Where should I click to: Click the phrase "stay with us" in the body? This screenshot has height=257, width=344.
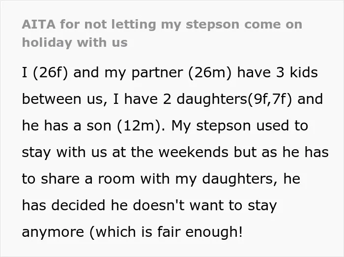click(x=64, y=152)
